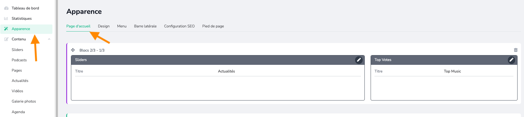Screen dimensions: 524x117
Task: Click the Contenu edit icon
Action: 6,39
